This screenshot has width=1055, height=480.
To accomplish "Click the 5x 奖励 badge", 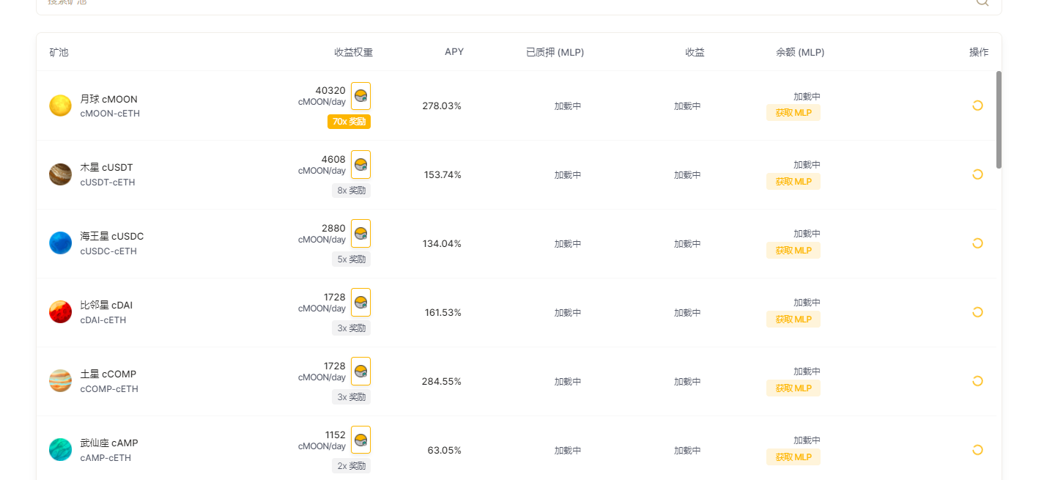I will [351, 259].
